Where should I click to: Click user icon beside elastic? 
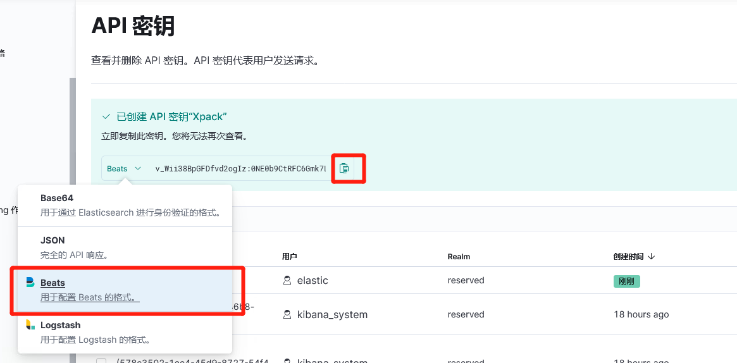(287, 280)
